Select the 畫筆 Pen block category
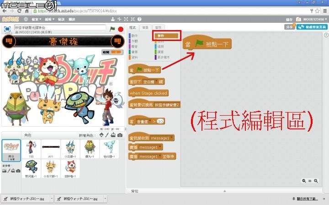Screen dimensions: 329x205 pyautogui.click(x=134, y=51)
